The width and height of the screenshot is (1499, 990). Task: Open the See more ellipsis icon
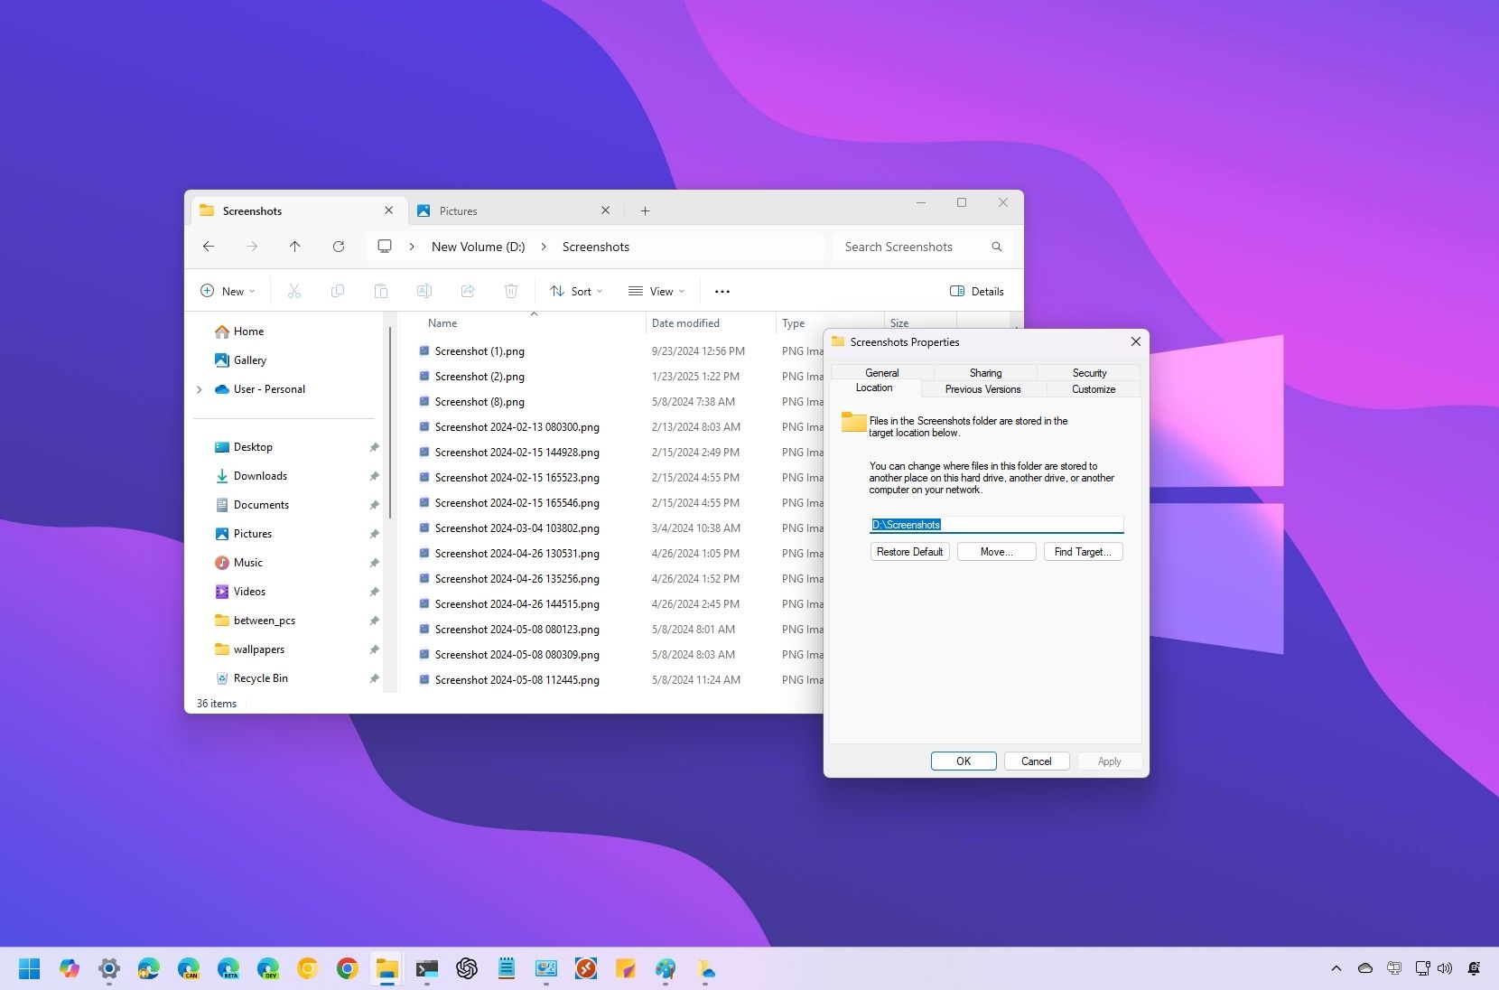click(x=722, y=291)
